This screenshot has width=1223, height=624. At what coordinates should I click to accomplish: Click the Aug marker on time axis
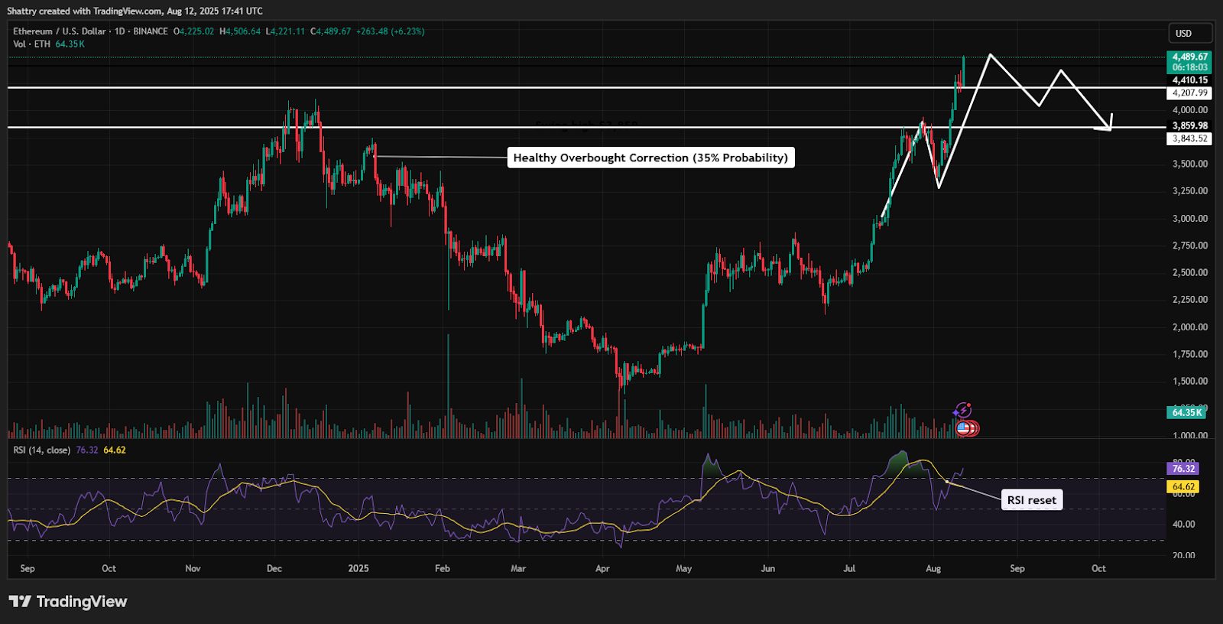pos(933,568)
